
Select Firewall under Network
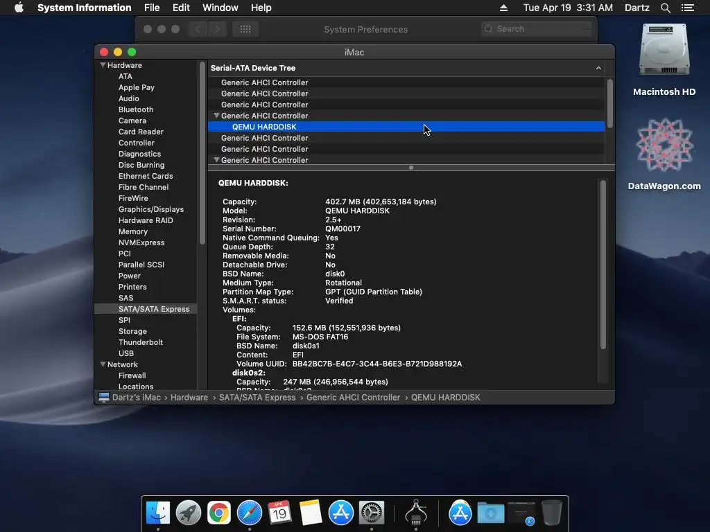coord(132,375)
